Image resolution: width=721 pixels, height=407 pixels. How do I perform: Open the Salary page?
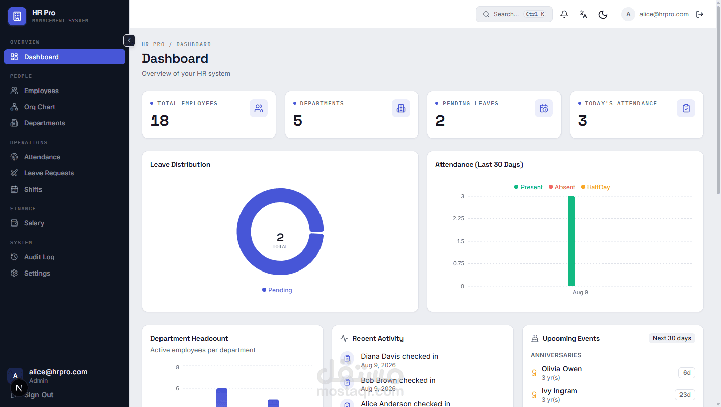click(64, 223)
